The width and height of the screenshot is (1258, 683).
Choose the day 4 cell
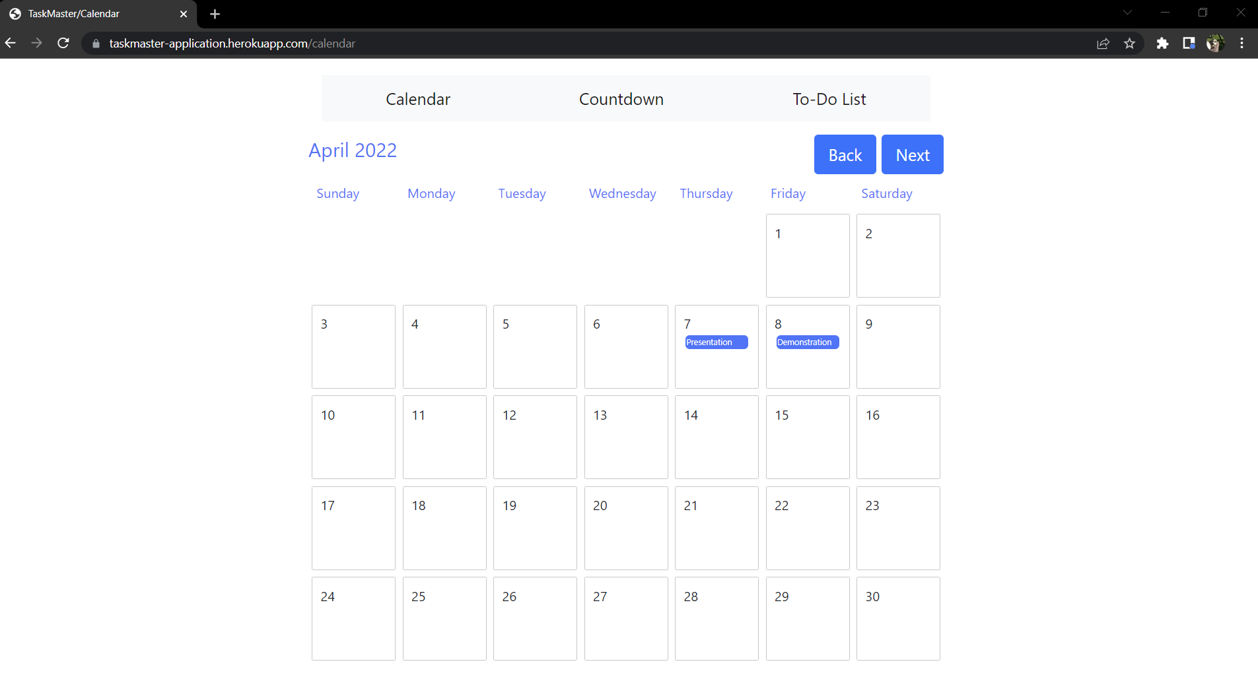444,346
